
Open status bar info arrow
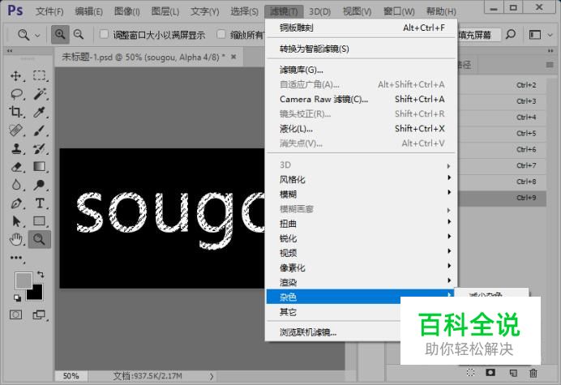212,376
